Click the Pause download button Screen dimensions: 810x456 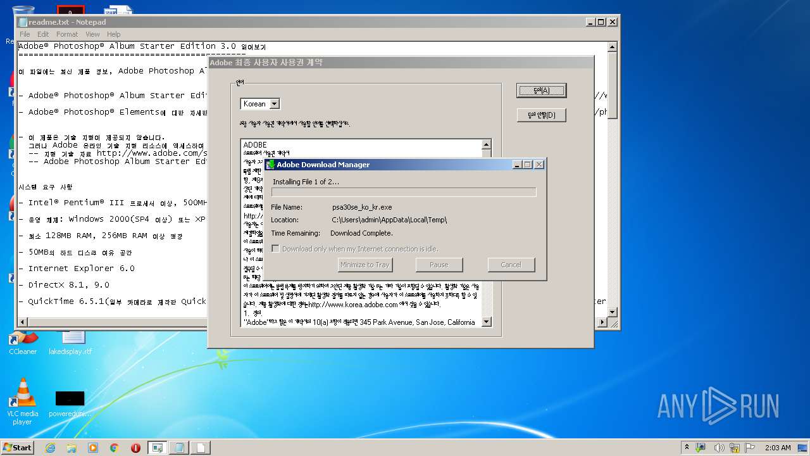[x=439, y=265]
